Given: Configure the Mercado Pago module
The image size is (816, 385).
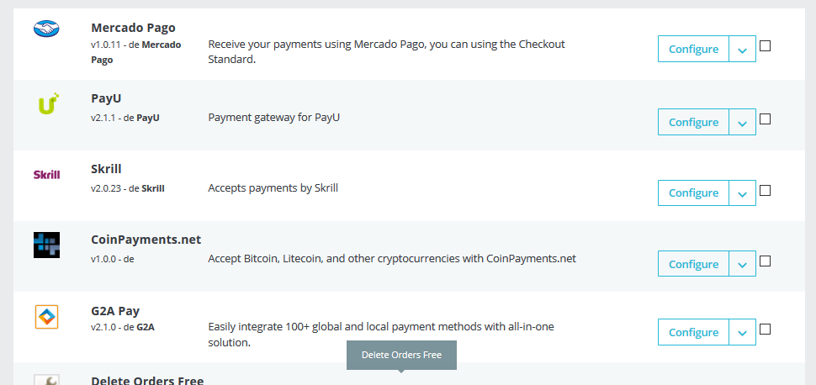Looking at the screenshot, I should pos(693,49).
